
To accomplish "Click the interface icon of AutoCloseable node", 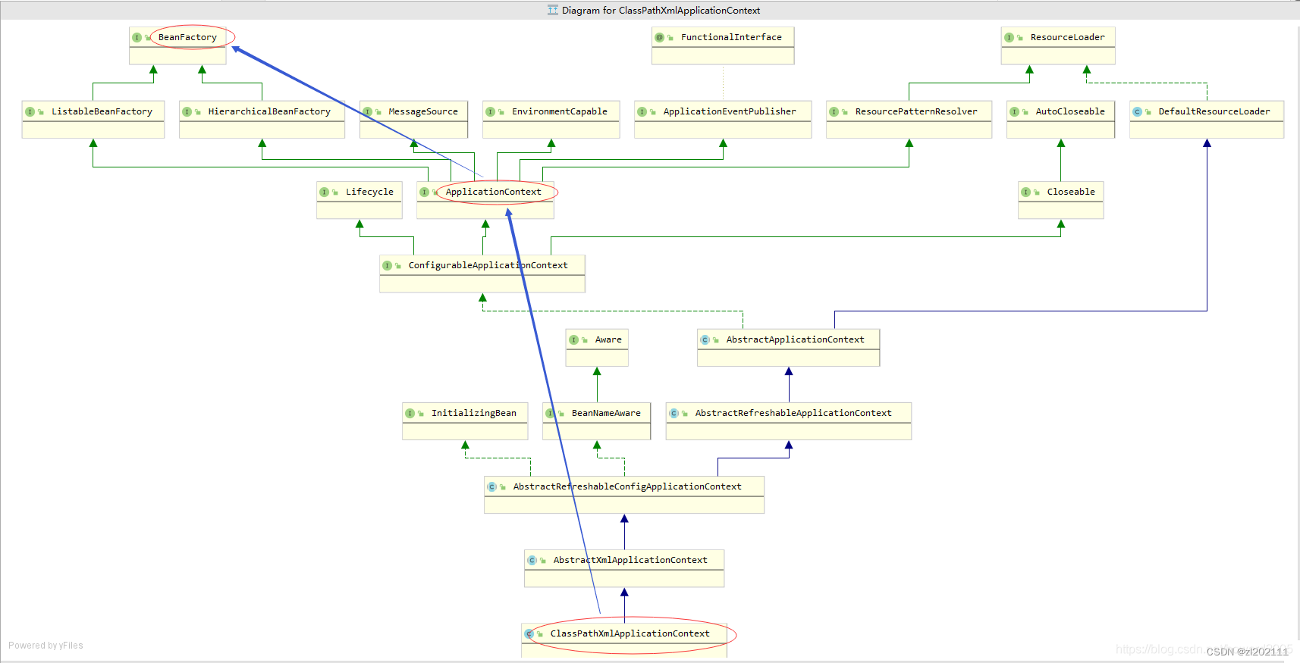I will [x=1014, y=111].
